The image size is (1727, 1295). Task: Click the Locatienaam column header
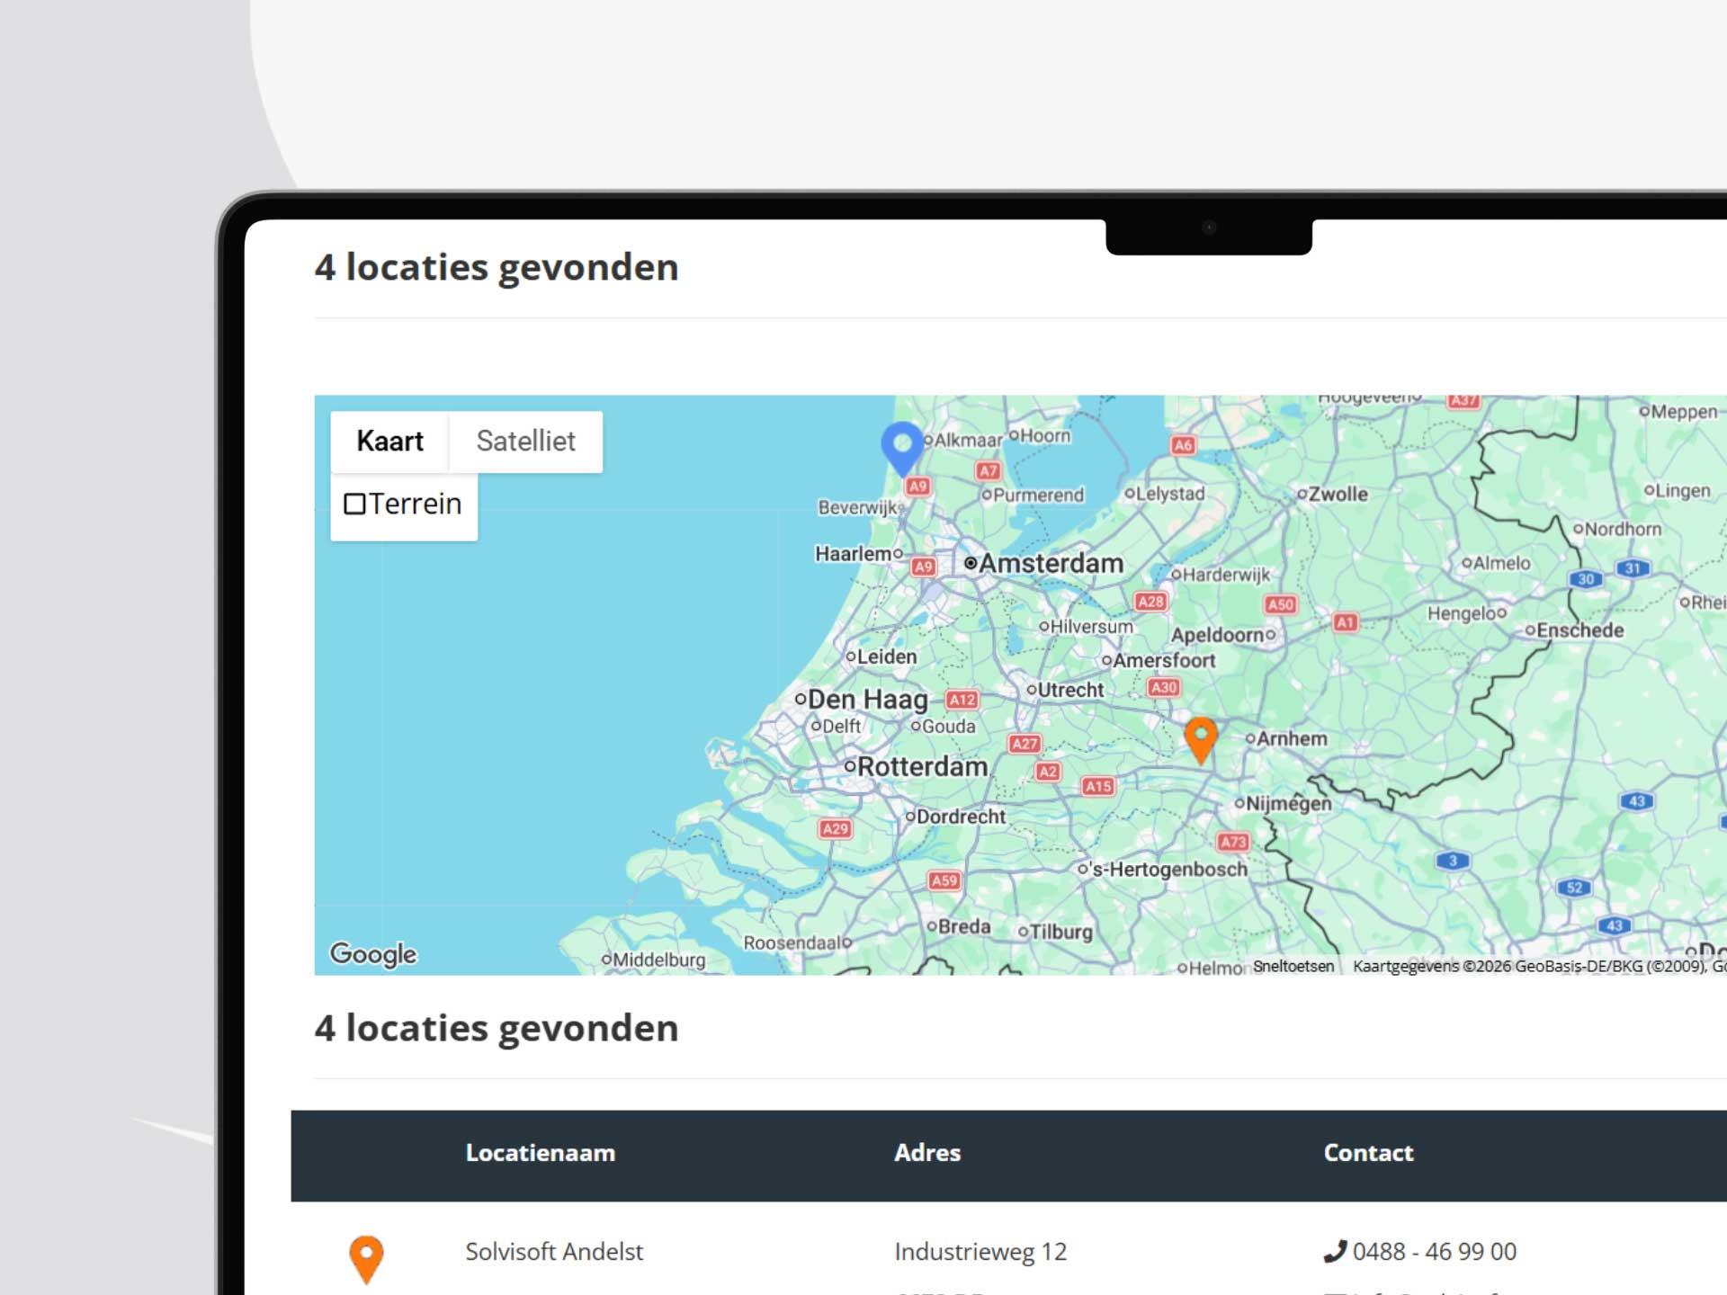tap(541, 1153)
